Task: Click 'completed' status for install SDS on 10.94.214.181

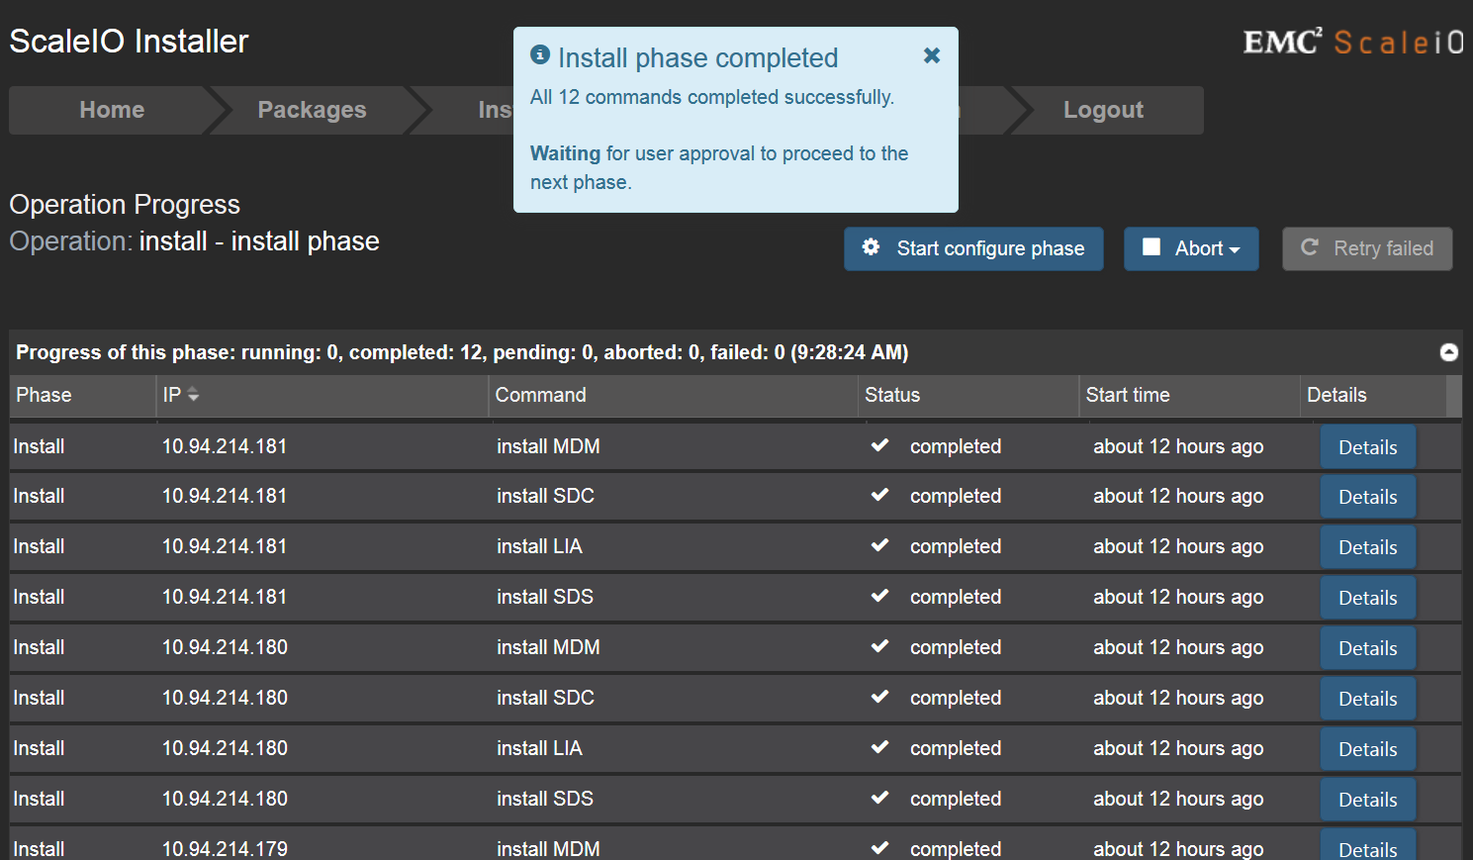Action: (956, 597)
